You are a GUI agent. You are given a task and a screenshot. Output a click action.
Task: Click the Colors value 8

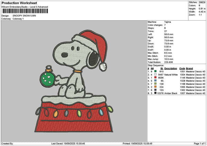point(199,6)
